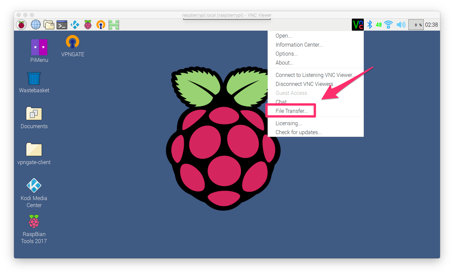The width and height of the screenshot is (454, 275).
Task: Click the VNC Server tray icon
Action: pos(358,25)
